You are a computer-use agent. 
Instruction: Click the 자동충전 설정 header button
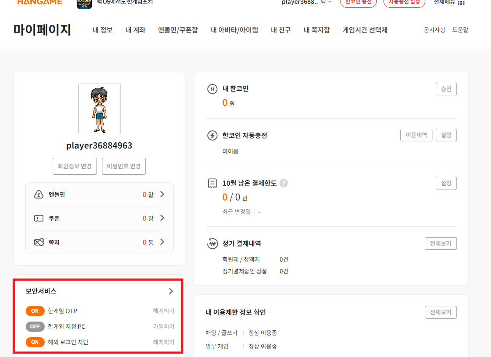click(x=404, y=3)
